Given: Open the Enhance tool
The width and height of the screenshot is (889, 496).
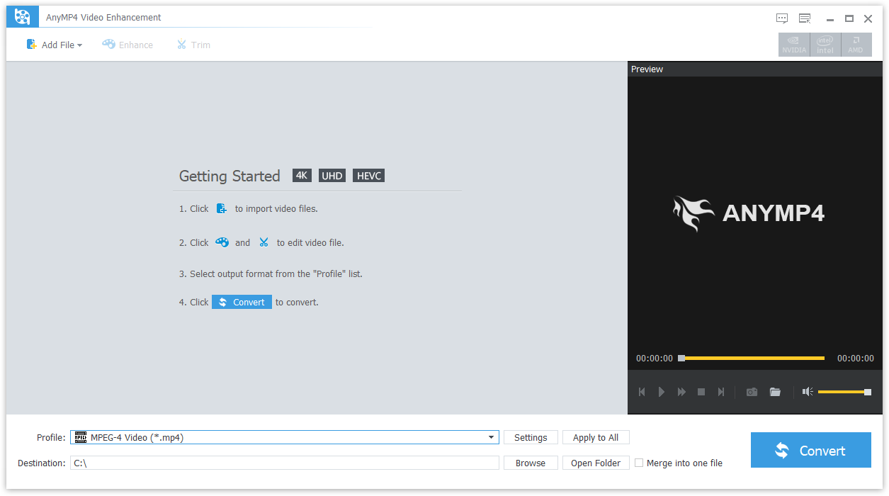Looking at the screenshot, I should 128,45.
